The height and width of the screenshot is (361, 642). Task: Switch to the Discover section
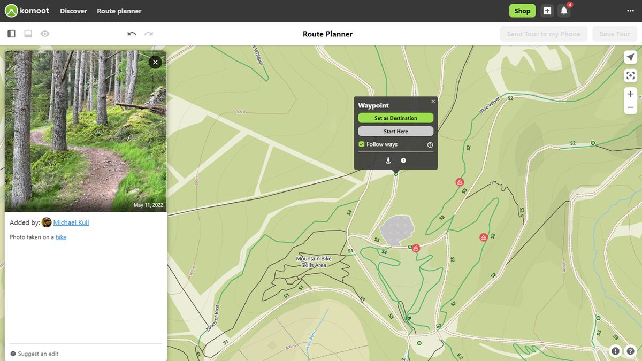73,10
